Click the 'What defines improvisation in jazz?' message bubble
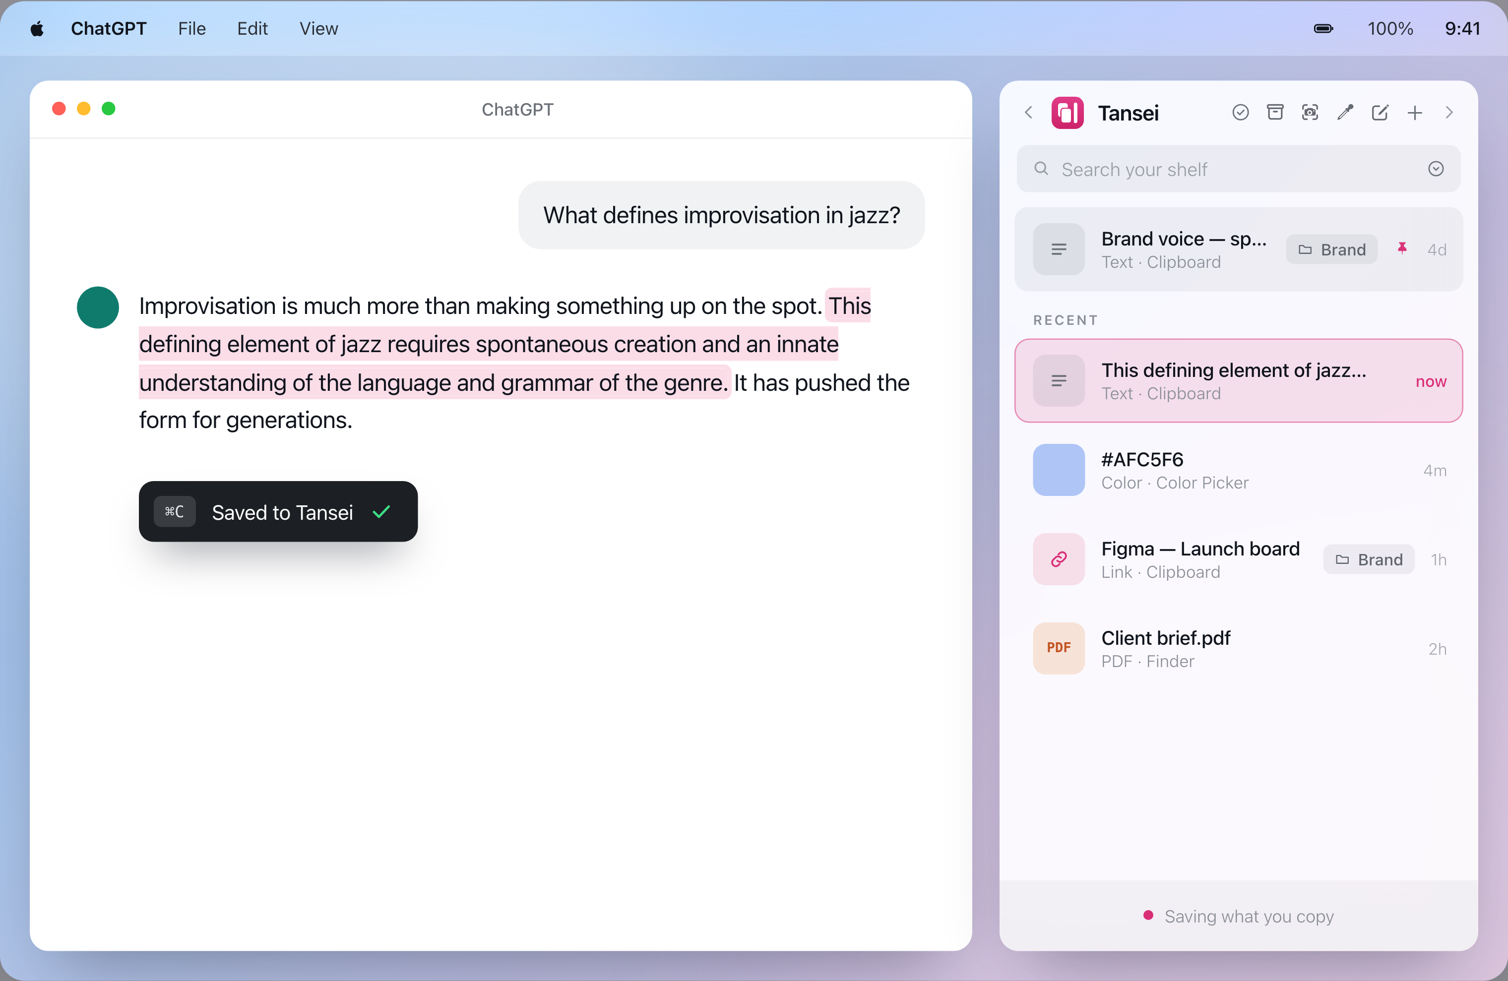 pyautogui.click(x=721, y=215)
